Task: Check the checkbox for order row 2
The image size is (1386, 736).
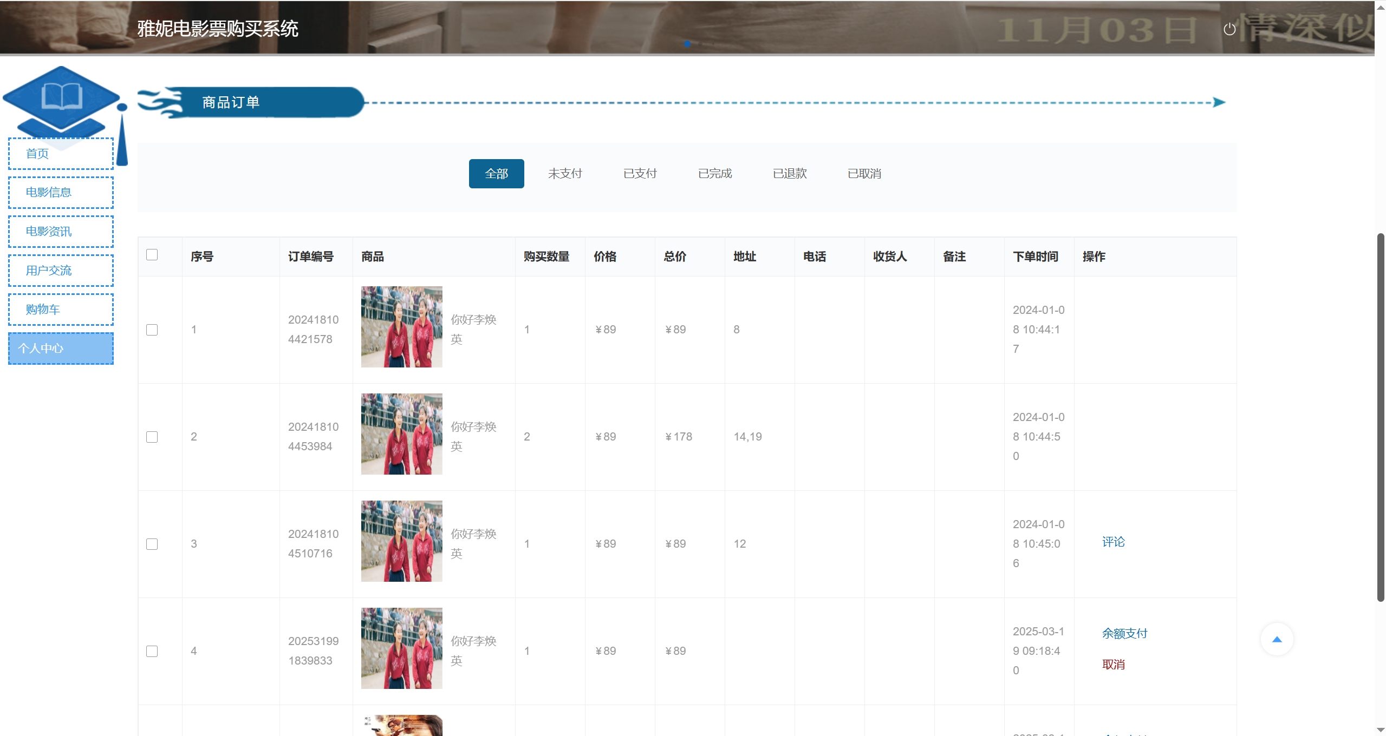Action: (x=152, y=437)
